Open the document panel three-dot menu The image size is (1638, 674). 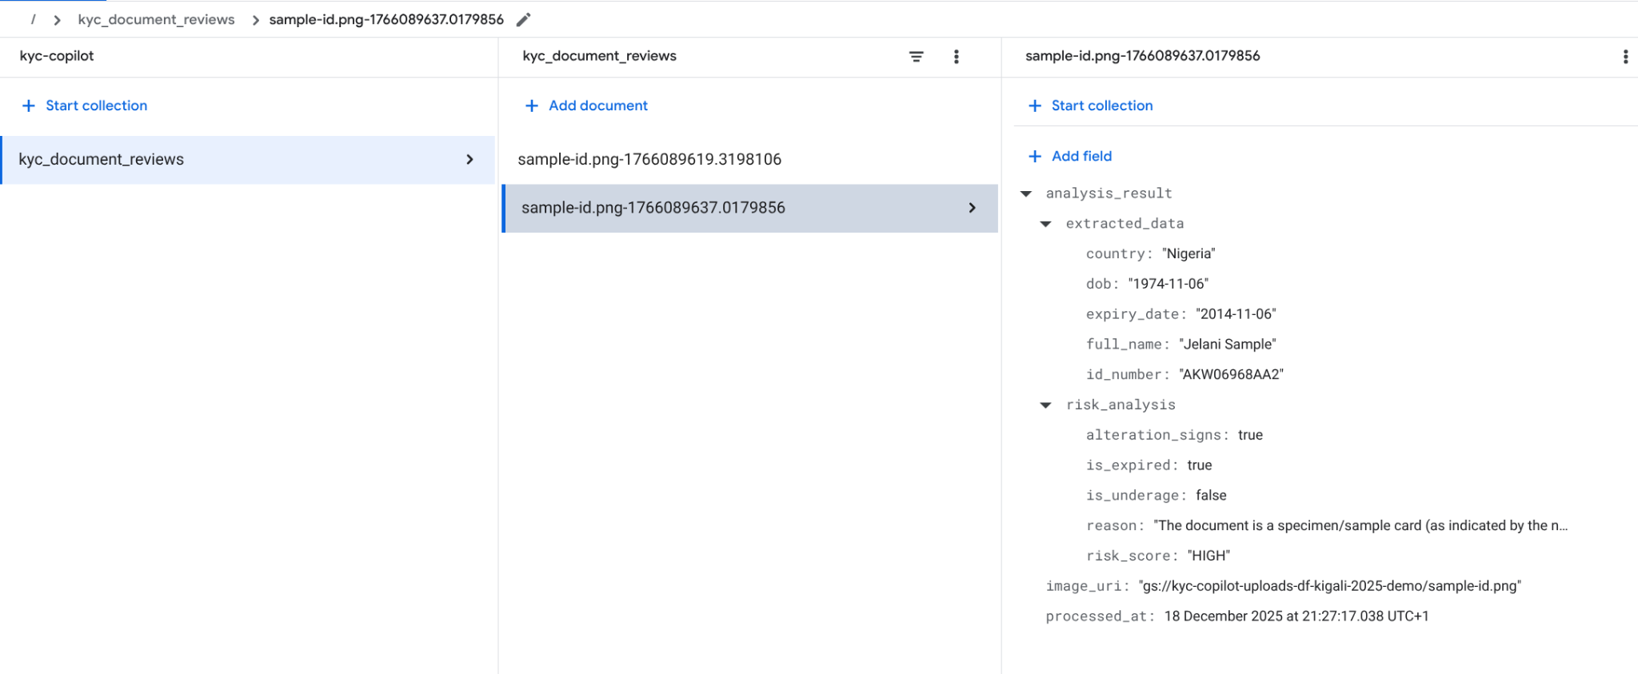click(1624, 57)
